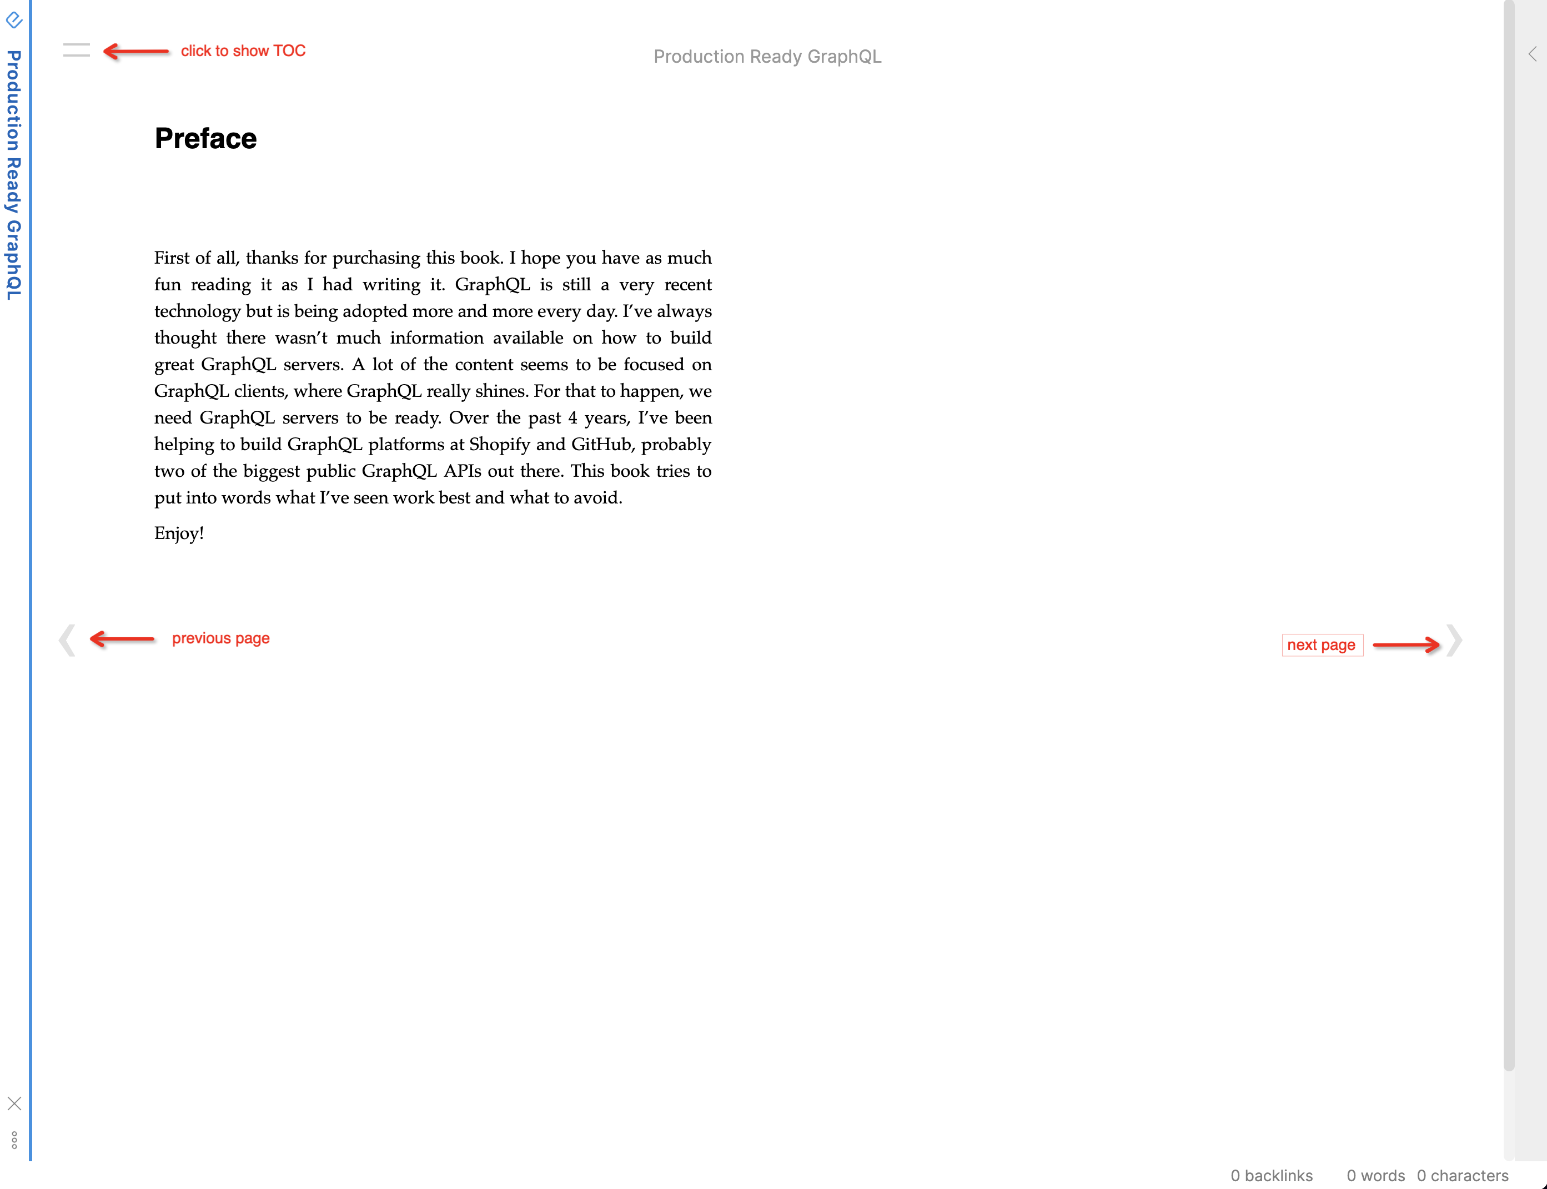The image size is (1547, 1189).
Task: Click the next page navigation icon
Action: pyautogui.click(x=1454, y=641)
